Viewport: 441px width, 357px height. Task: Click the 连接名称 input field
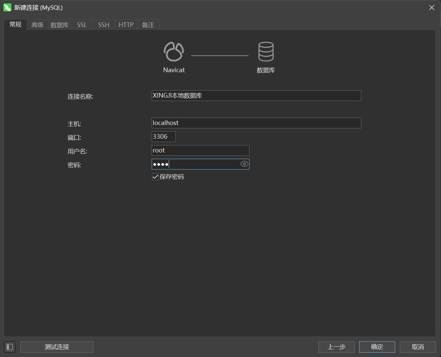[256, 96]
